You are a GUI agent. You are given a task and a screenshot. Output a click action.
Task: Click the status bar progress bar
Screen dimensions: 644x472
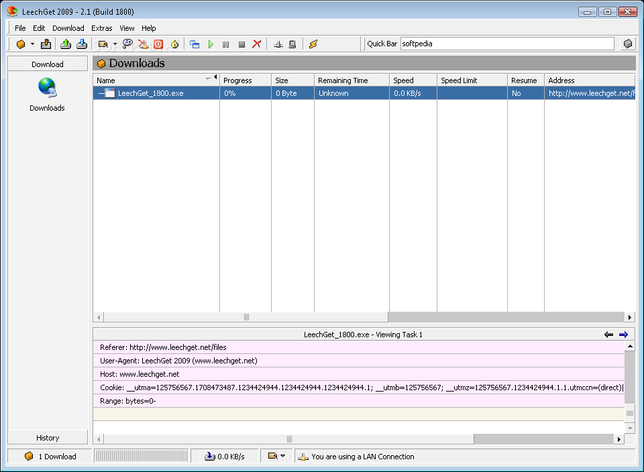tap(142, 456)
